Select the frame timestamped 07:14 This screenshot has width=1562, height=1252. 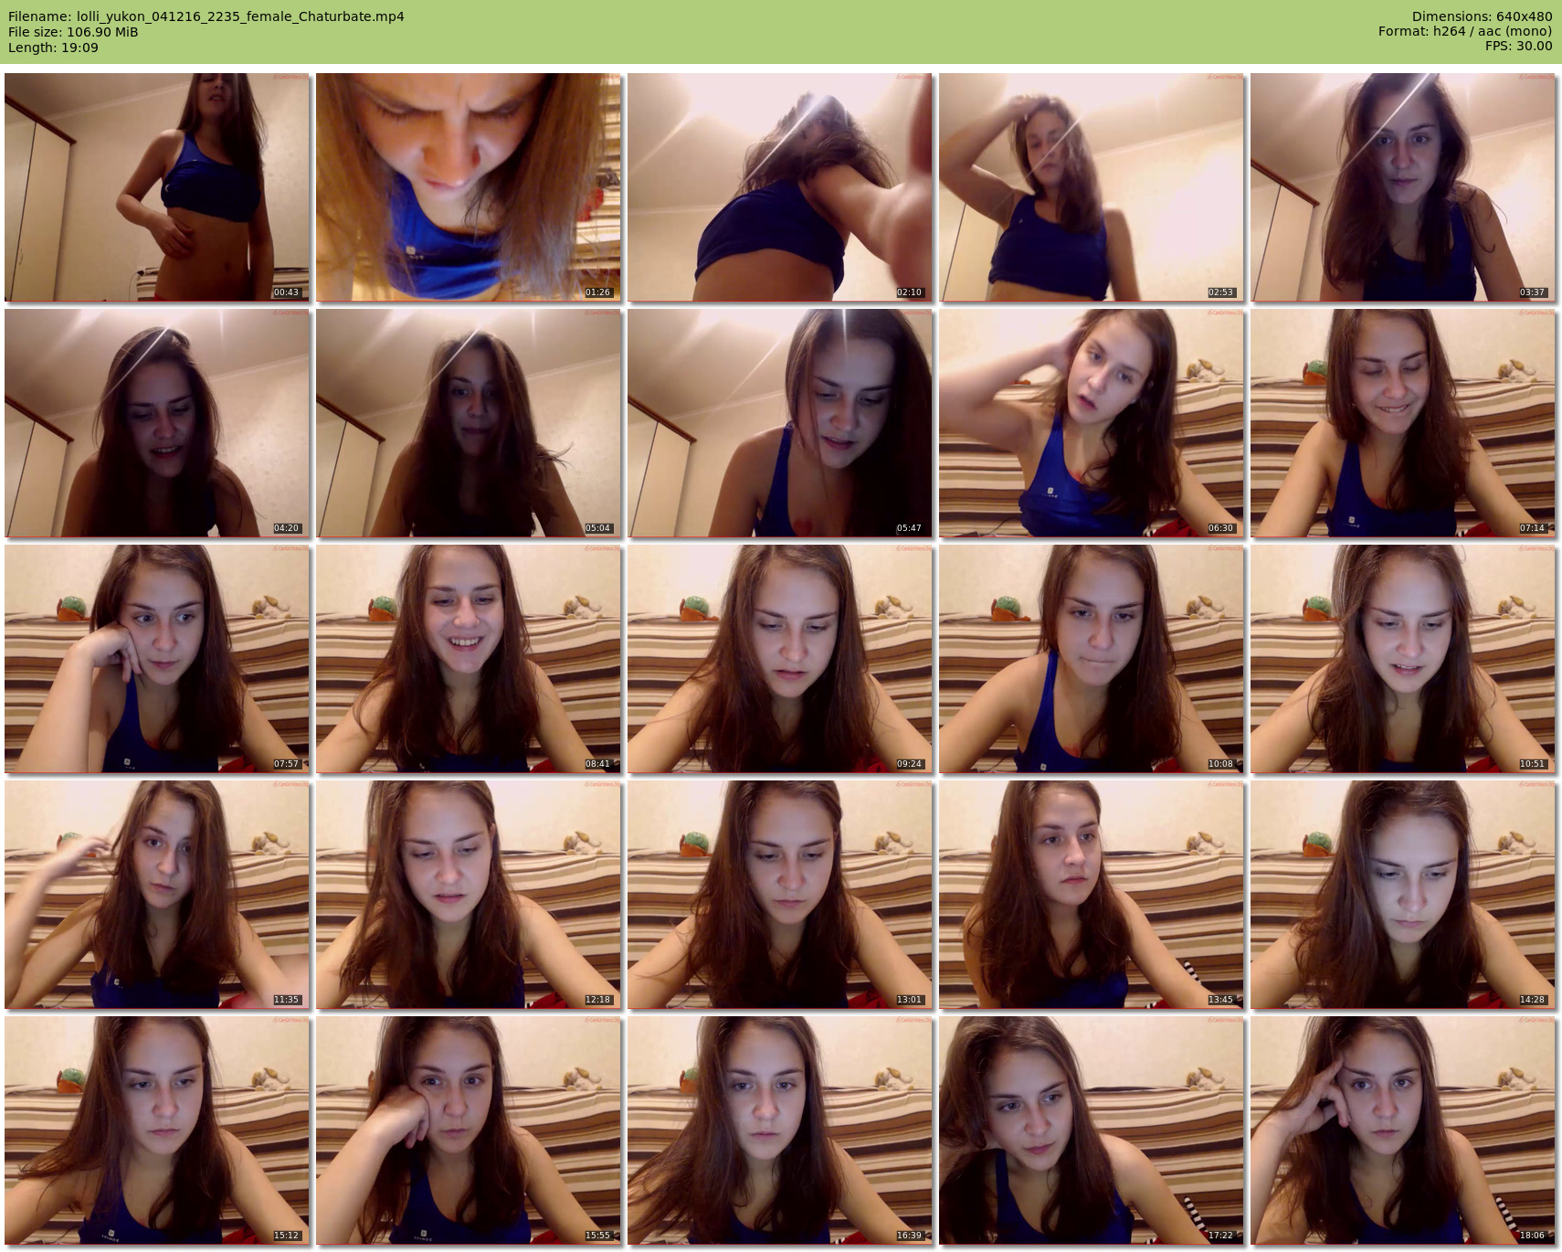pyautogui.click(x=1403, y=423)
